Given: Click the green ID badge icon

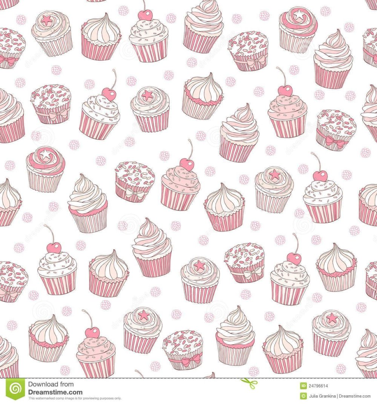Looking at the screenshot, I should coord(303,386).
